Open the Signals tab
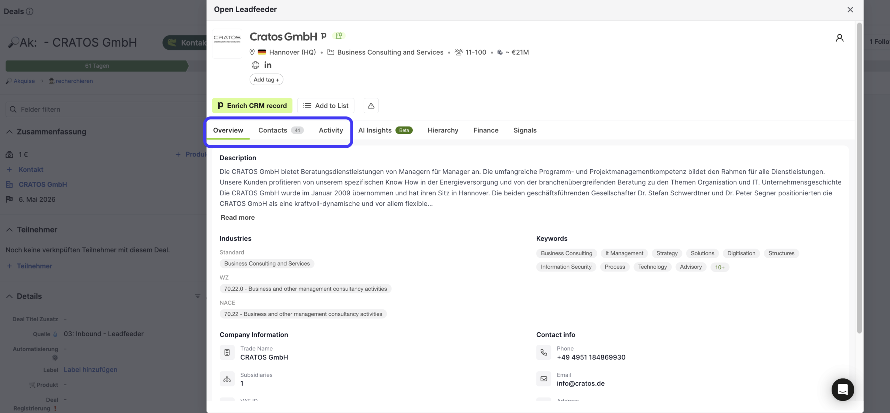The width and height of the screenshot is (890, 413). [525, 130]
